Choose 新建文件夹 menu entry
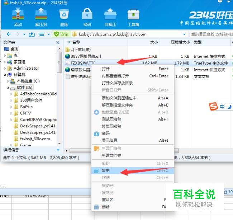 pos(133,155)
